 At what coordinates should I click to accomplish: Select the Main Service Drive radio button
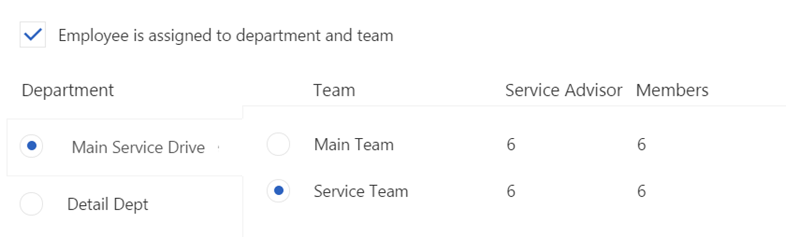coord(32,146)
